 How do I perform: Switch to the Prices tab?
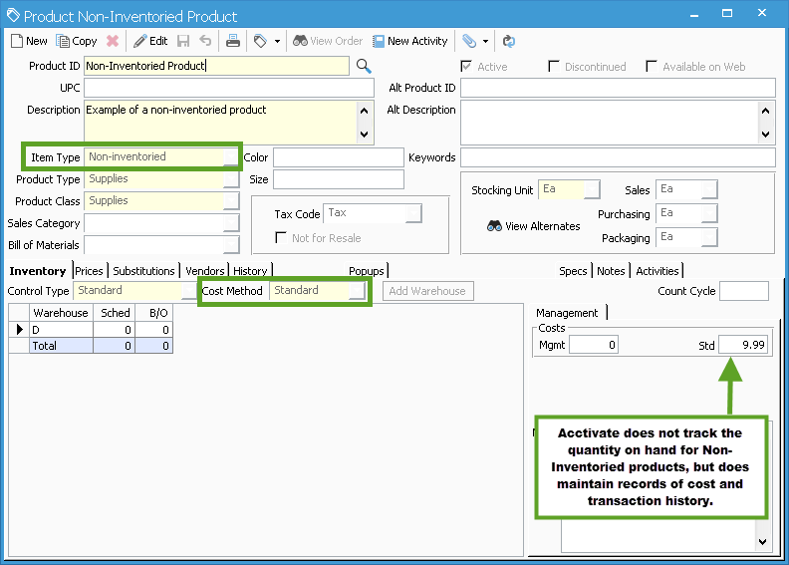pyautogui.click(x=89, y=271)
